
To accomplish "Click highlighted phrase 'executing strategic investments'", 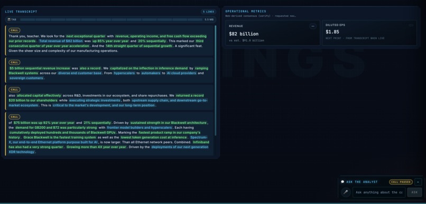I will tap(95, 100).
